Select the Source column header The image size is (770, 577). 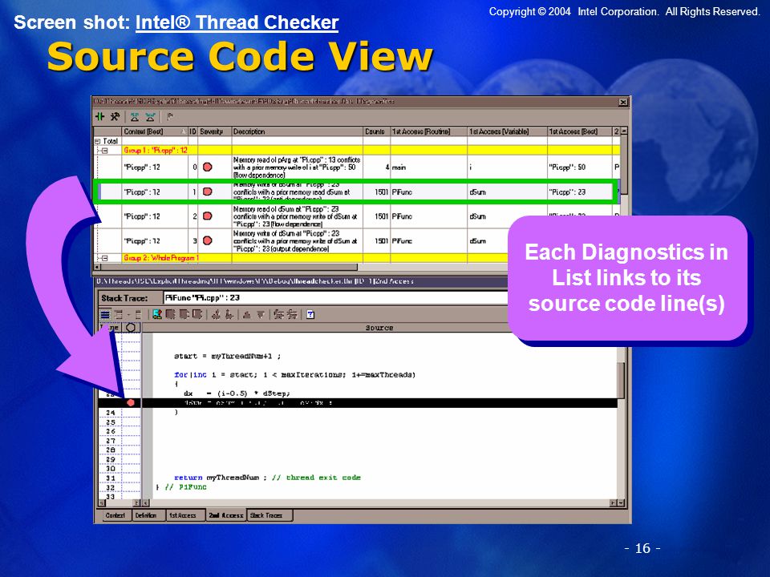[x=379, y=327]
